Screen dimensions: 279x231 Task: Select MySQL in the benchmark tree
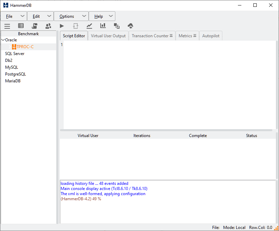pyautogui.click(x=12, y=67)
